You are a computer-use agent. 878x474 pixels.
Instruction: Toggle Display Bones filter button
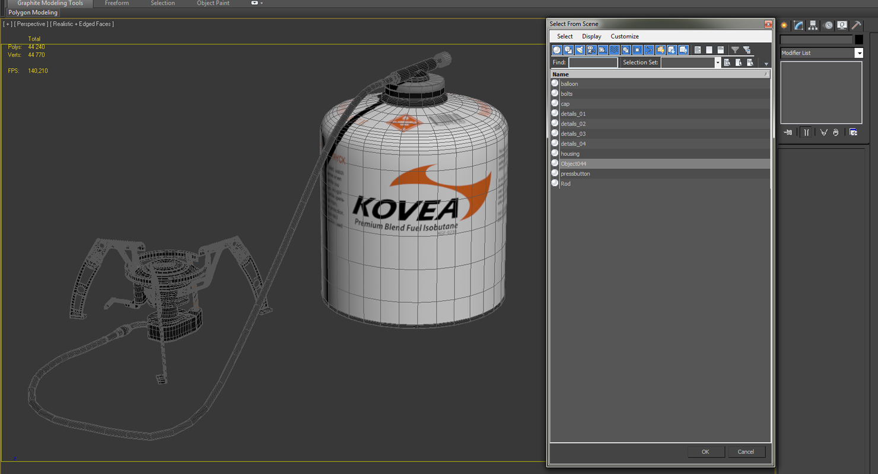648,50
